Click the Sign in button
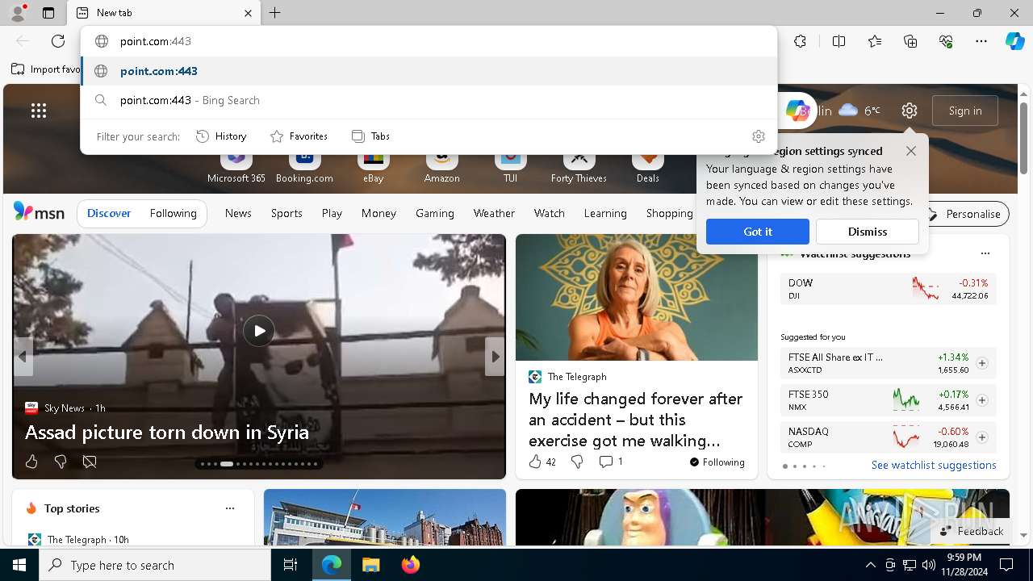 click(965, 111)
